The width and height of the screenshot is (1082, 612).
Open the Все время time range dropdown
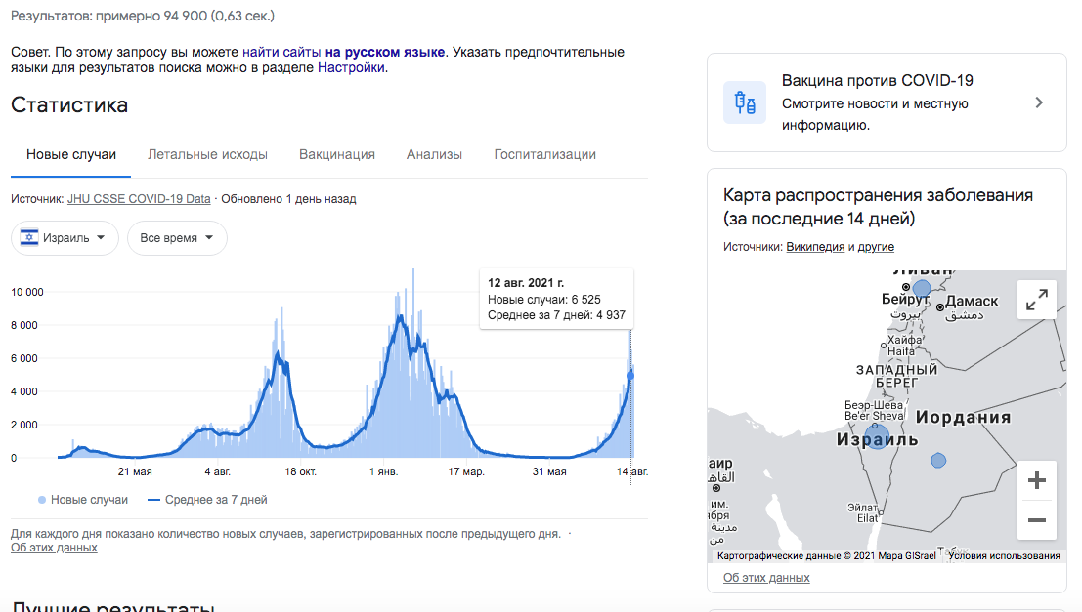[177, 237]
